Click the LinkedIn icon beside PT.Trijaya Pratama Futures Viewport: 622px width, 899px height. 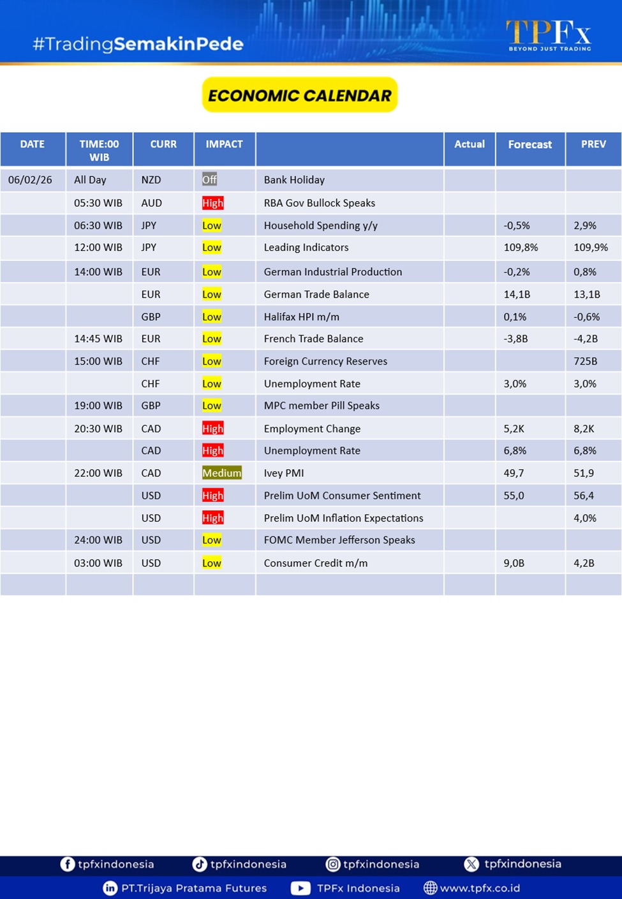[110, 888]
